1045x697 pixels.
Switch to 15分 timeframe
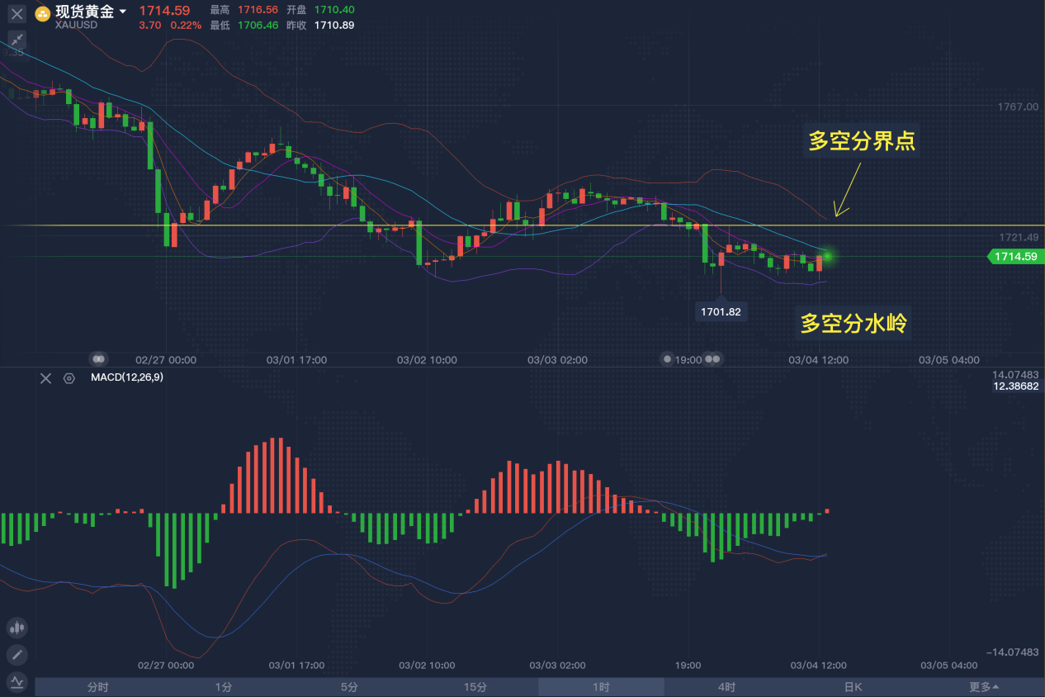click(475, 687)
